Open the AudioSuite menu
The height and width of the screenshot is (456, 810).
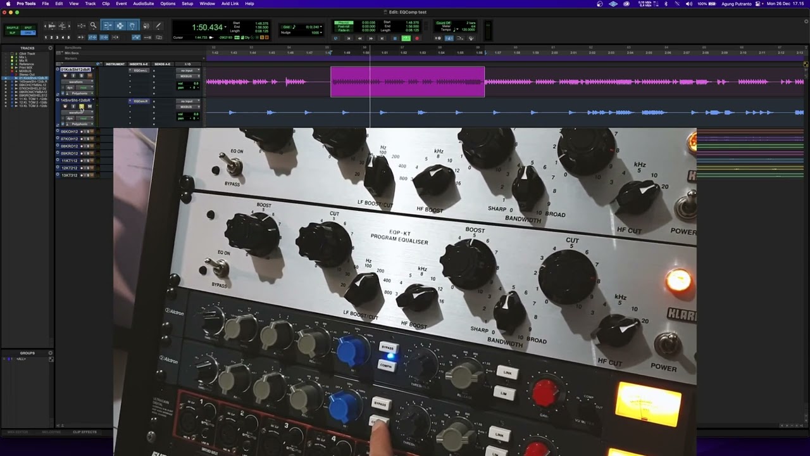(x=144, y=4)
